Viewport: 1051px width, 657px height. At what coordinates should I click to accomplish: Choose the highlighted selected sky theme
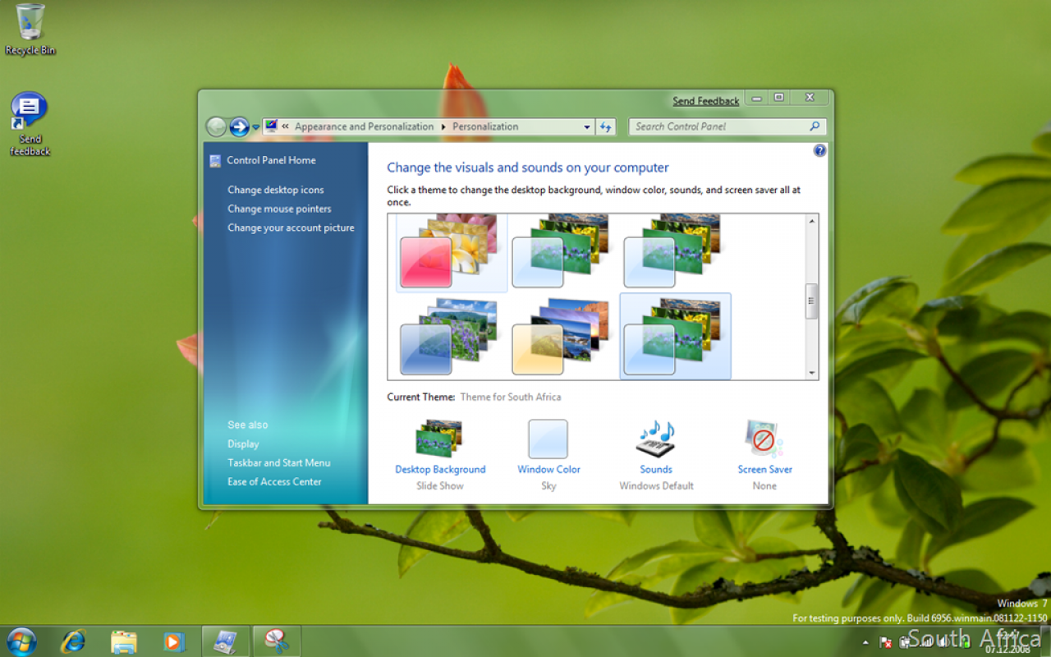(x=675, y=337)
